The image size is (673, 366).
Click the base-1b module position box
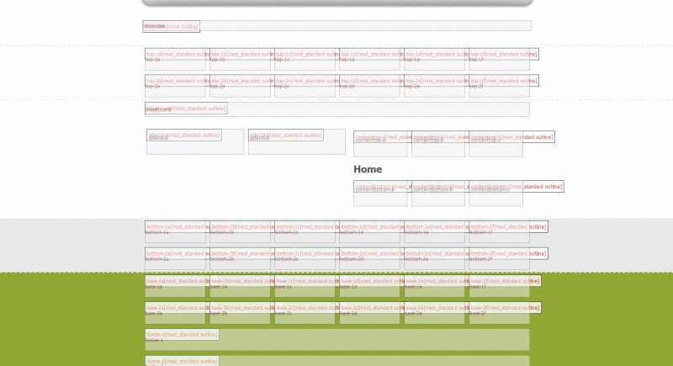[240, 286]
